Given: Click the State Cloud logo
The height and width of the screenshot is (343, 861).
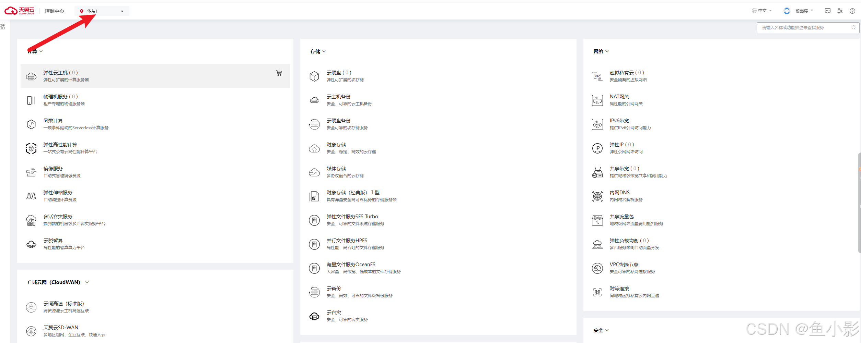Looking at the screenshot, I should coord(19,11).
